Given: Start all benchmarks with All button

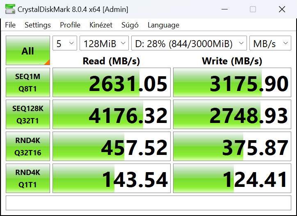Looking at the screenshot, I should coord(28,50).
